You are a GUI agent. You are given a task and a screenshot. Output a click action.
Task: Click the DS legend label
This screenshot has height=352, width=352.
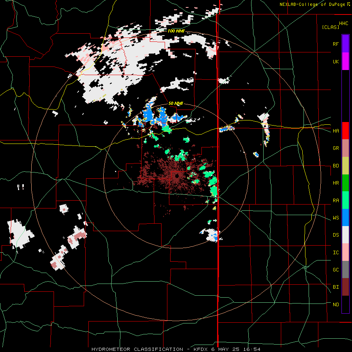(336, 235)
